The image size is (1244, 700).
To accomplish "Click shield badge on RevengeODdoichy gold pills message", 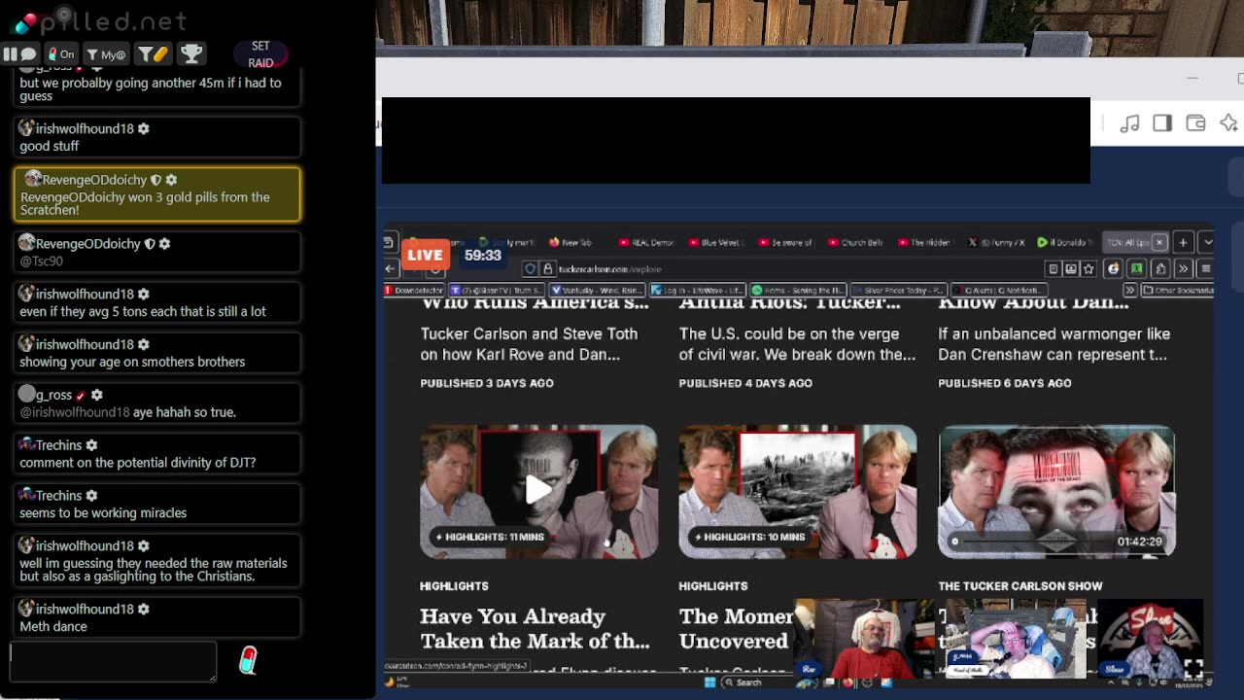I will [155, 180].
